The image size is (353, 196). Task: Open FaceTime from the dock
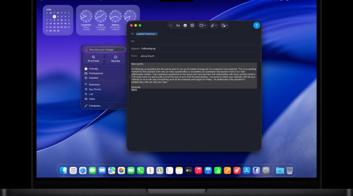[131, 170]
